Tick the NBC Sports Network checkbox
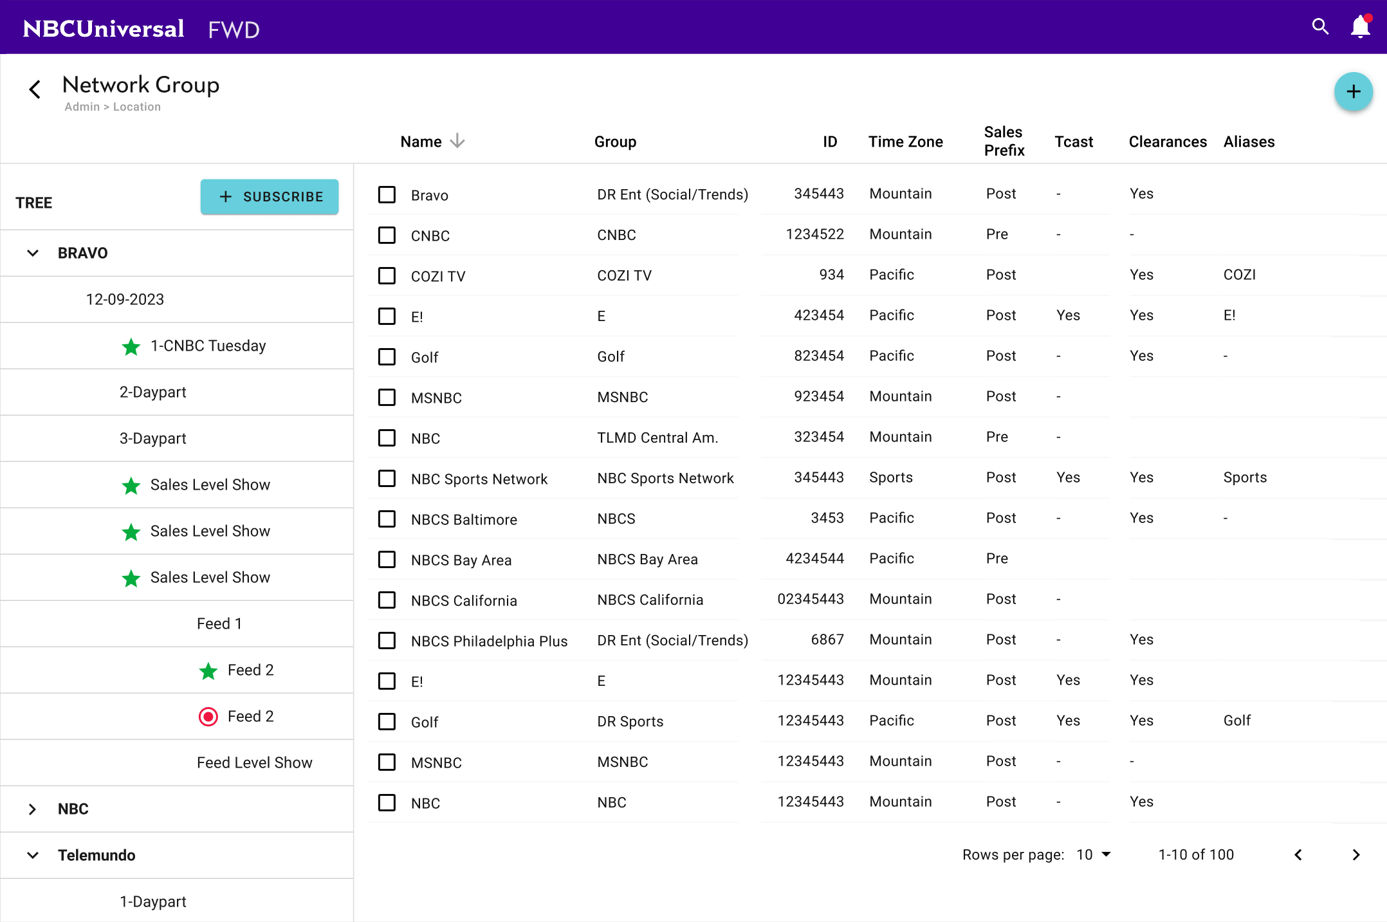Viewport: 1387px width, 922px height. (387, 478)
